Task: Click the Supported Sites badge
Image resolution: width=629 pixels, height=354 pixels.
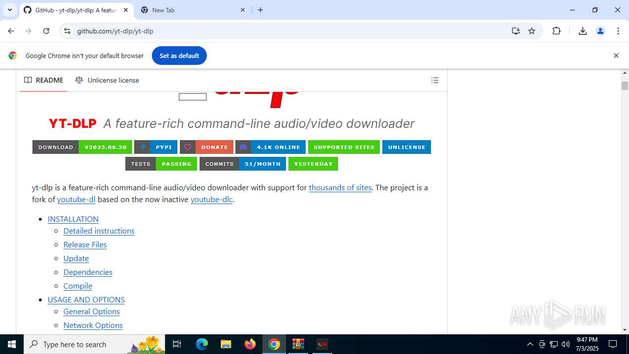Action: (x=344, y=147)
